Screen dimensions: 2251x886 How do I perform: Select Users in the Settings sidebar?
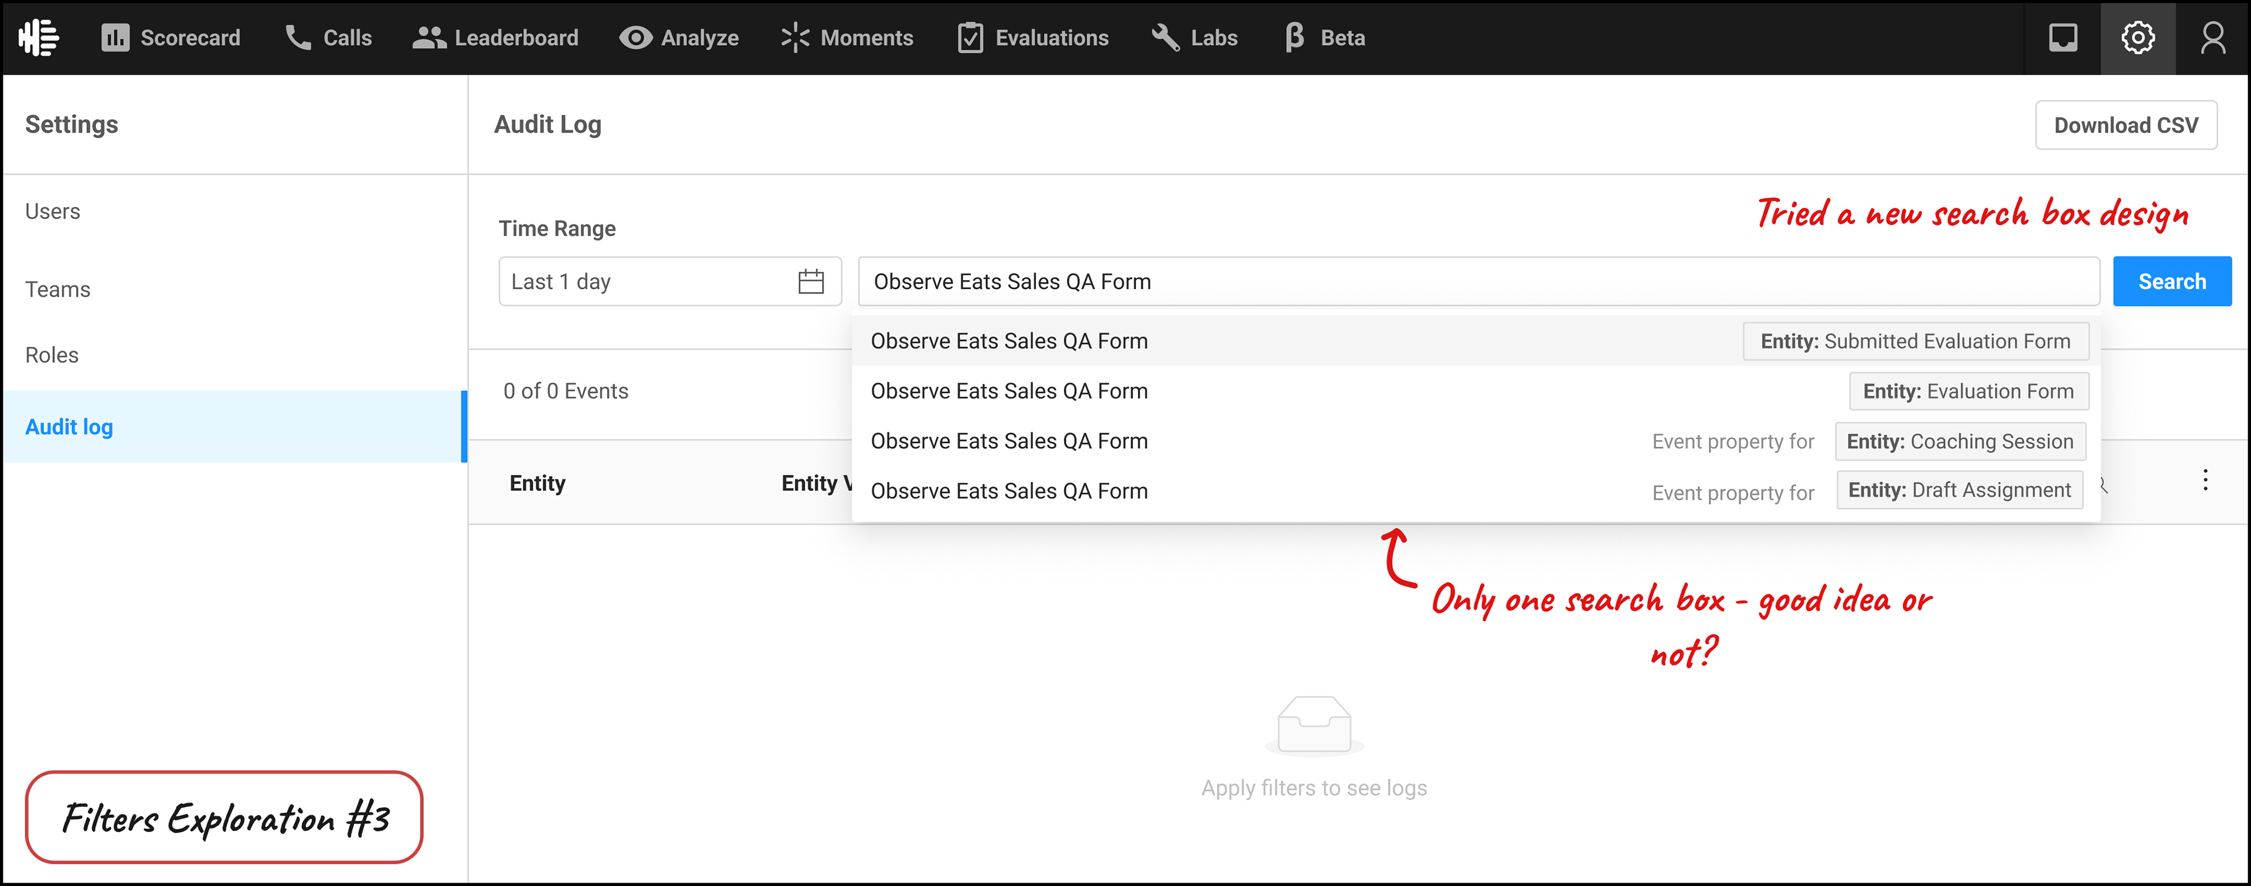click(x=52, y=212)
